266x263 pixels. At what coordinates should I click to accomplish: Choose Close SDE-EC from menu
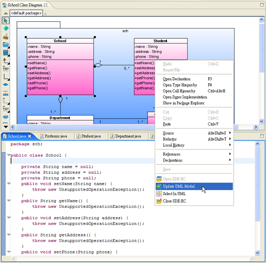coord(194,201)
